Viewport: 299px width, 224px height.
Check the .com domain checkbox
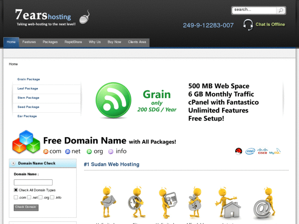[16, 197]
